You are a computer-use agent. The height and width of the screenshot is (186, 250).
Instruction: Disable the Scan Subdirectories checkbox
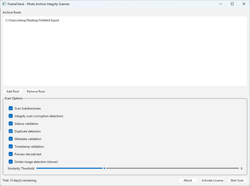point(10,108)
